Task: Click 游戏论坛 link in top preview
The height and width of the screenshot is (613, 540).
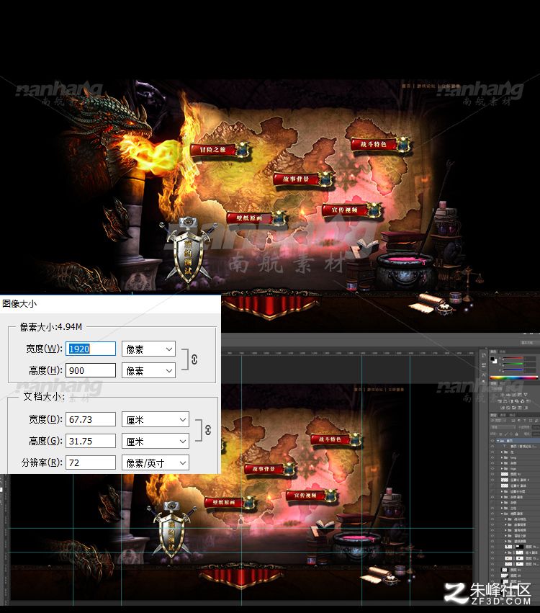Action: [426, 86]
